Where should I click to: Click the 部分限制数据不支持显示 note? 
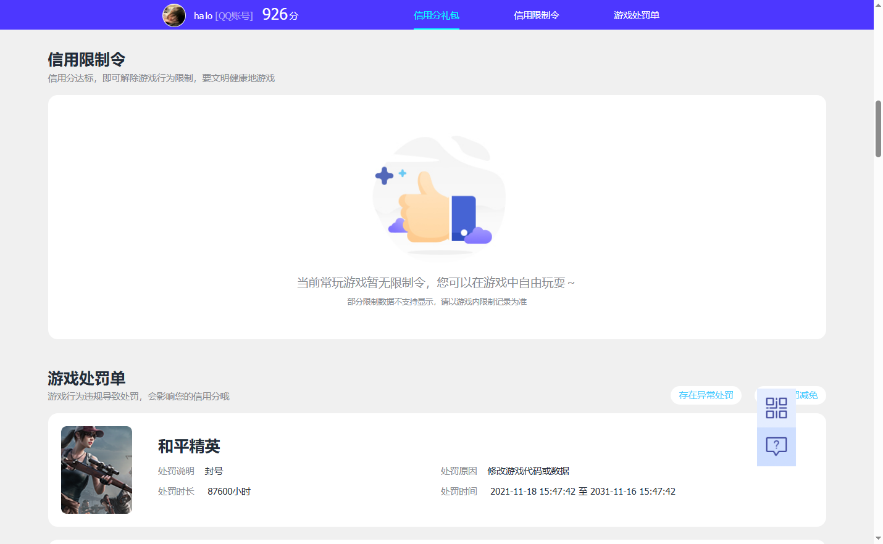[437, 302]
